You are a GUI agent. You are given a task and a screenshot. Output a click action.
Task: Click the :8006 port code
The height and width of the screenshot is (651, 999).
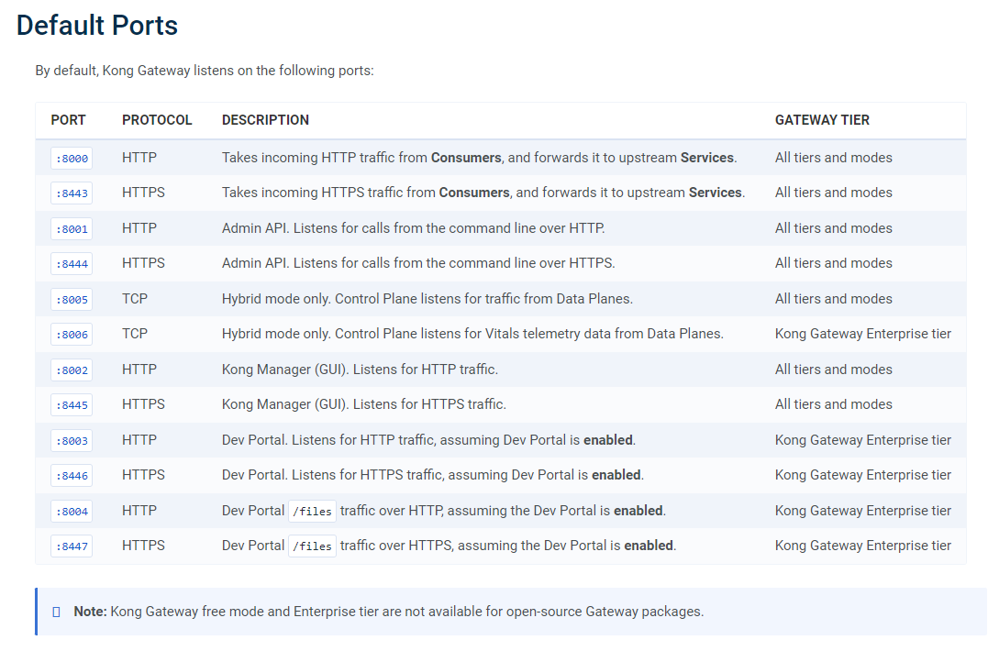(x=72, y=335)
